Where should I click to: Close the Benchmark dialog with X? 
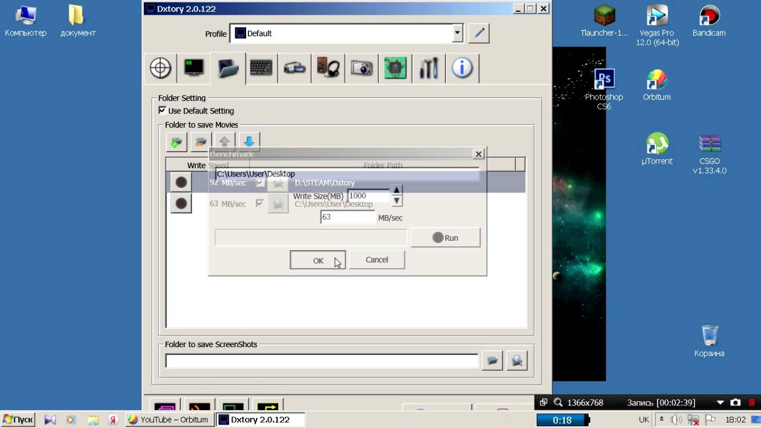(x=479, y=154)
